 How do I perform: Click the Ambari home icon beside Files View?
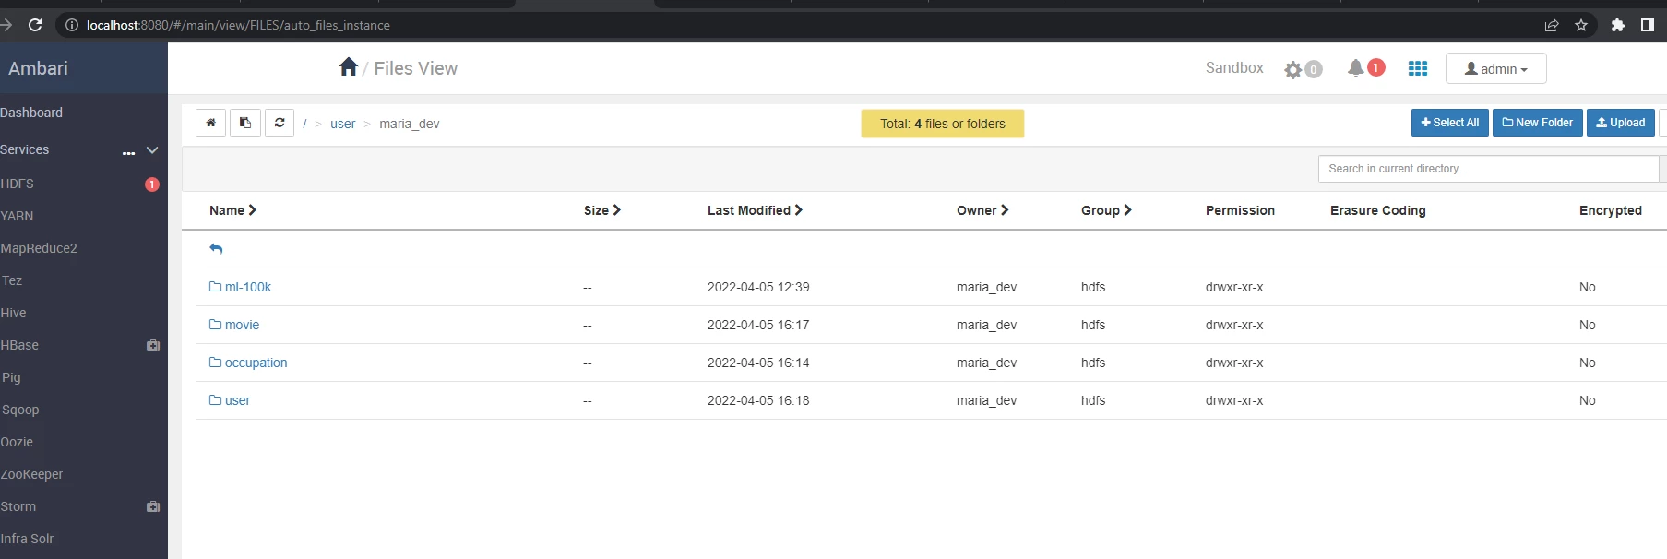pyautogui.click(x=349, y=66)
